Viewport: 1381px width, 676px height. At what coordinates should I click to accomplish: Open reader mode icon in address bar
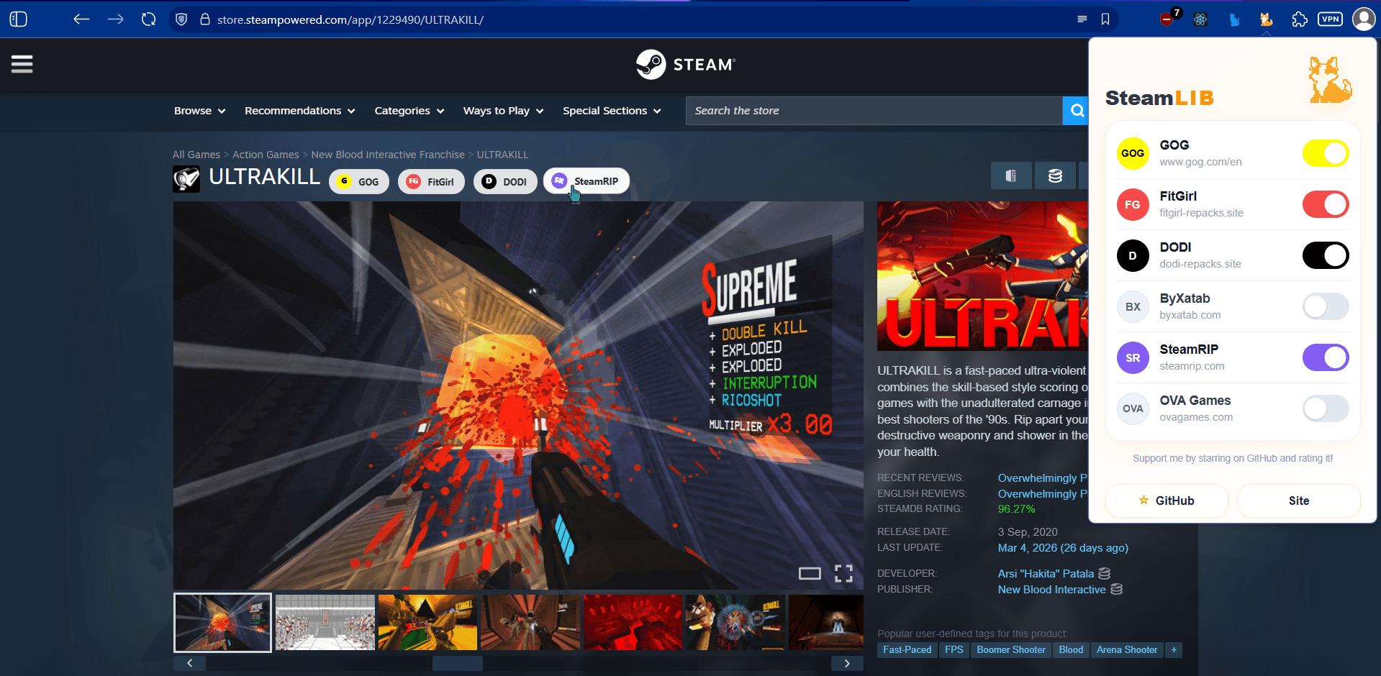coord(1082,19)
